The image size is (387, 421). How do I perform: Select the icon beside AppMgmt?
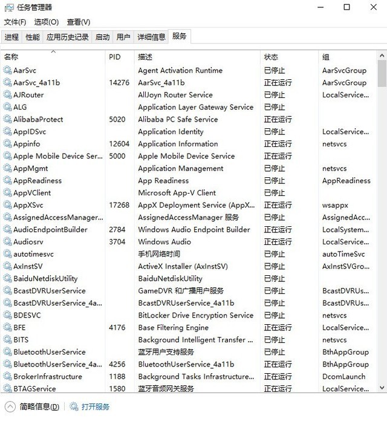[7, 168]
